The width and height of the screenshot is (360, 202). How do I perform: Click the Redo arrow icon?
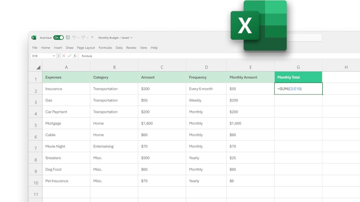click(x=83, y=37)
